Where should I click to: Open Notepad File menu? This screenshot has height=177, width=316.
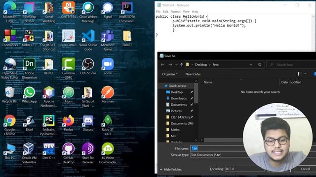pyautogui.click(x=158, y=12)
